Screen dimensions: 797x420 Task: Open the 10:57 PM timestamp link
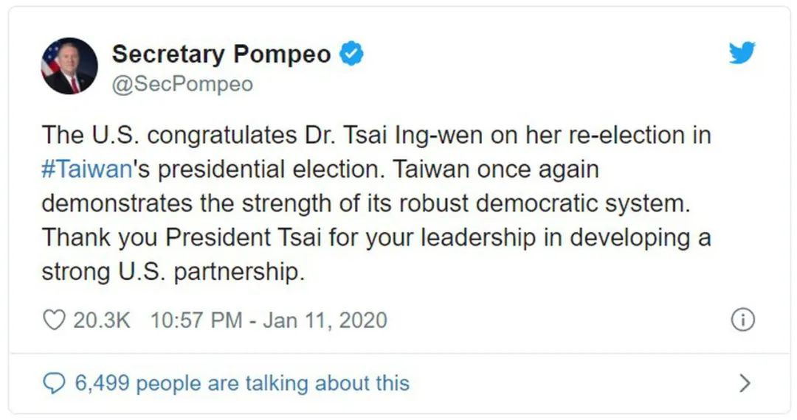196,320
